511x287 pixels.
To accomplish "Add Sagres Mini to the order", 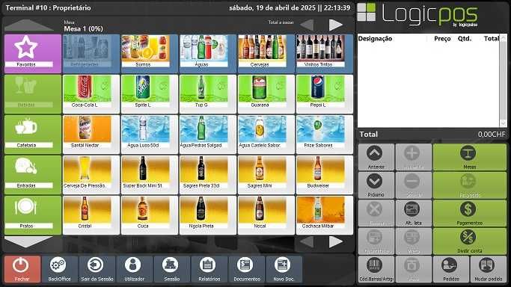I will tap(266, 174).
